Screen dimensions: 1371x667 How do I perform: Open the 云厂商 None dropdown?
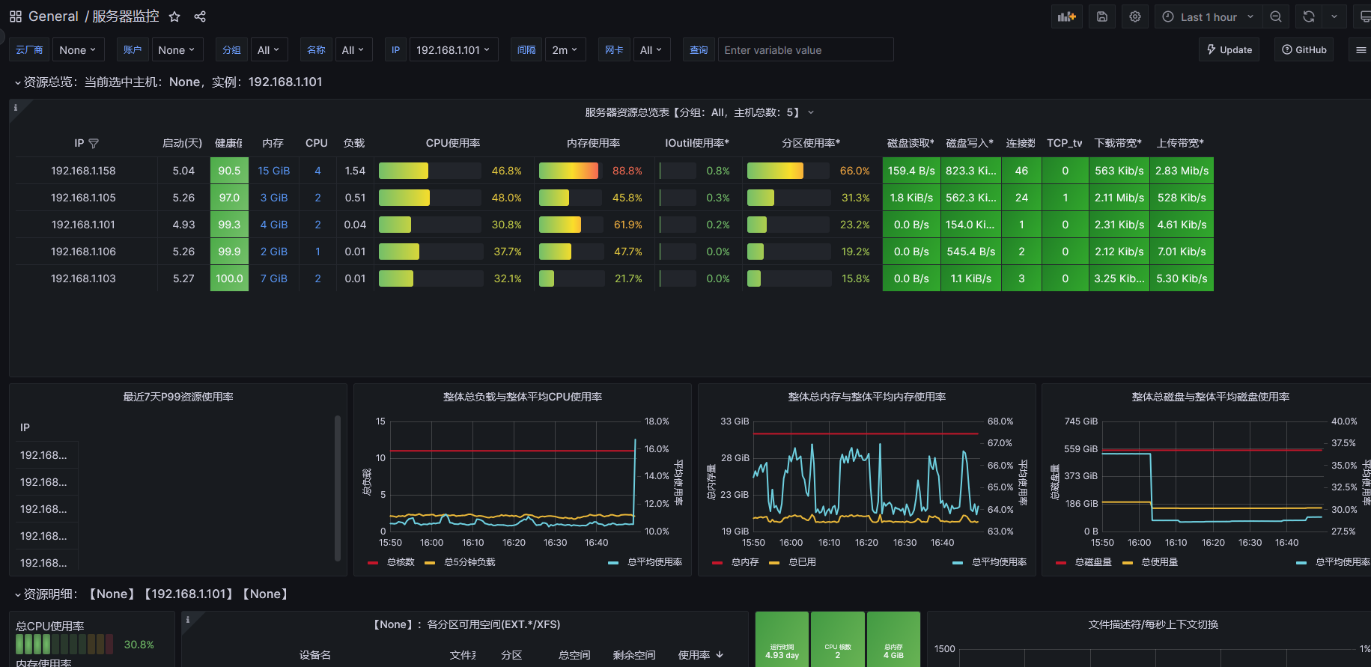[x=78, y=49]
